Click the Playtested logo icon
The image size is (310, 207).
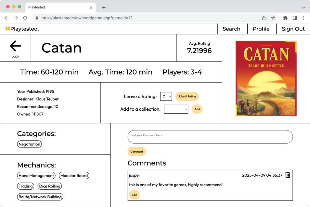[7, 29]
